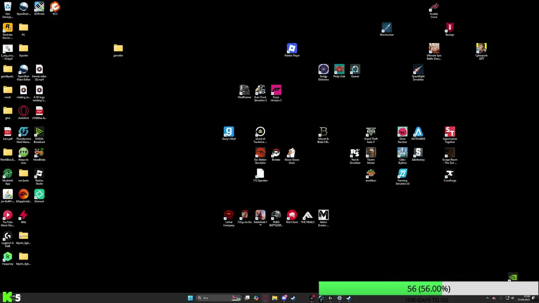Launch Grand Theft Auto V shortcut
Image resolution: width=539 pixels, height=303 pixels.
371,135
